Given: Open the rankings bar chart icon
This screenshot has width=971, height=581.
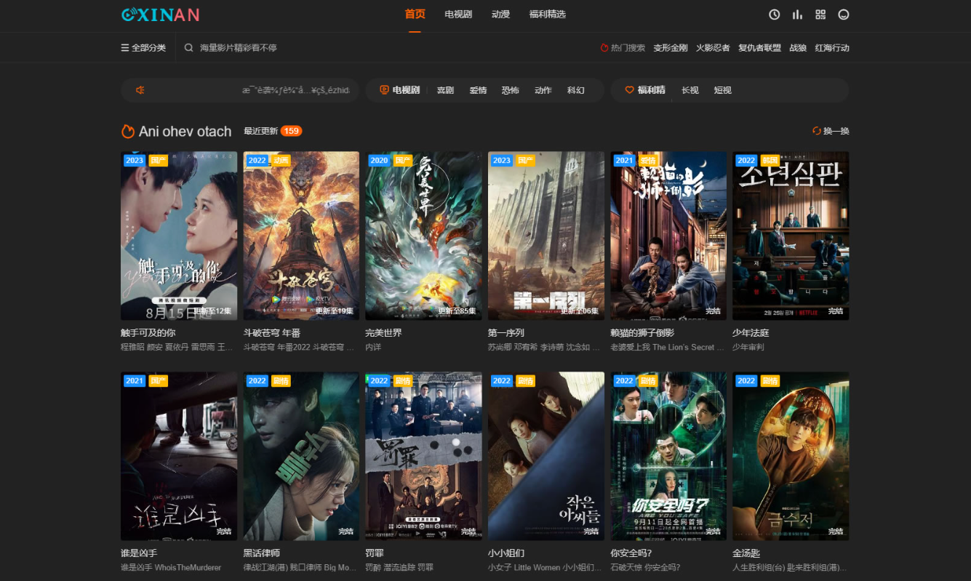Looking at the screenshot, I should click(797, 15).
